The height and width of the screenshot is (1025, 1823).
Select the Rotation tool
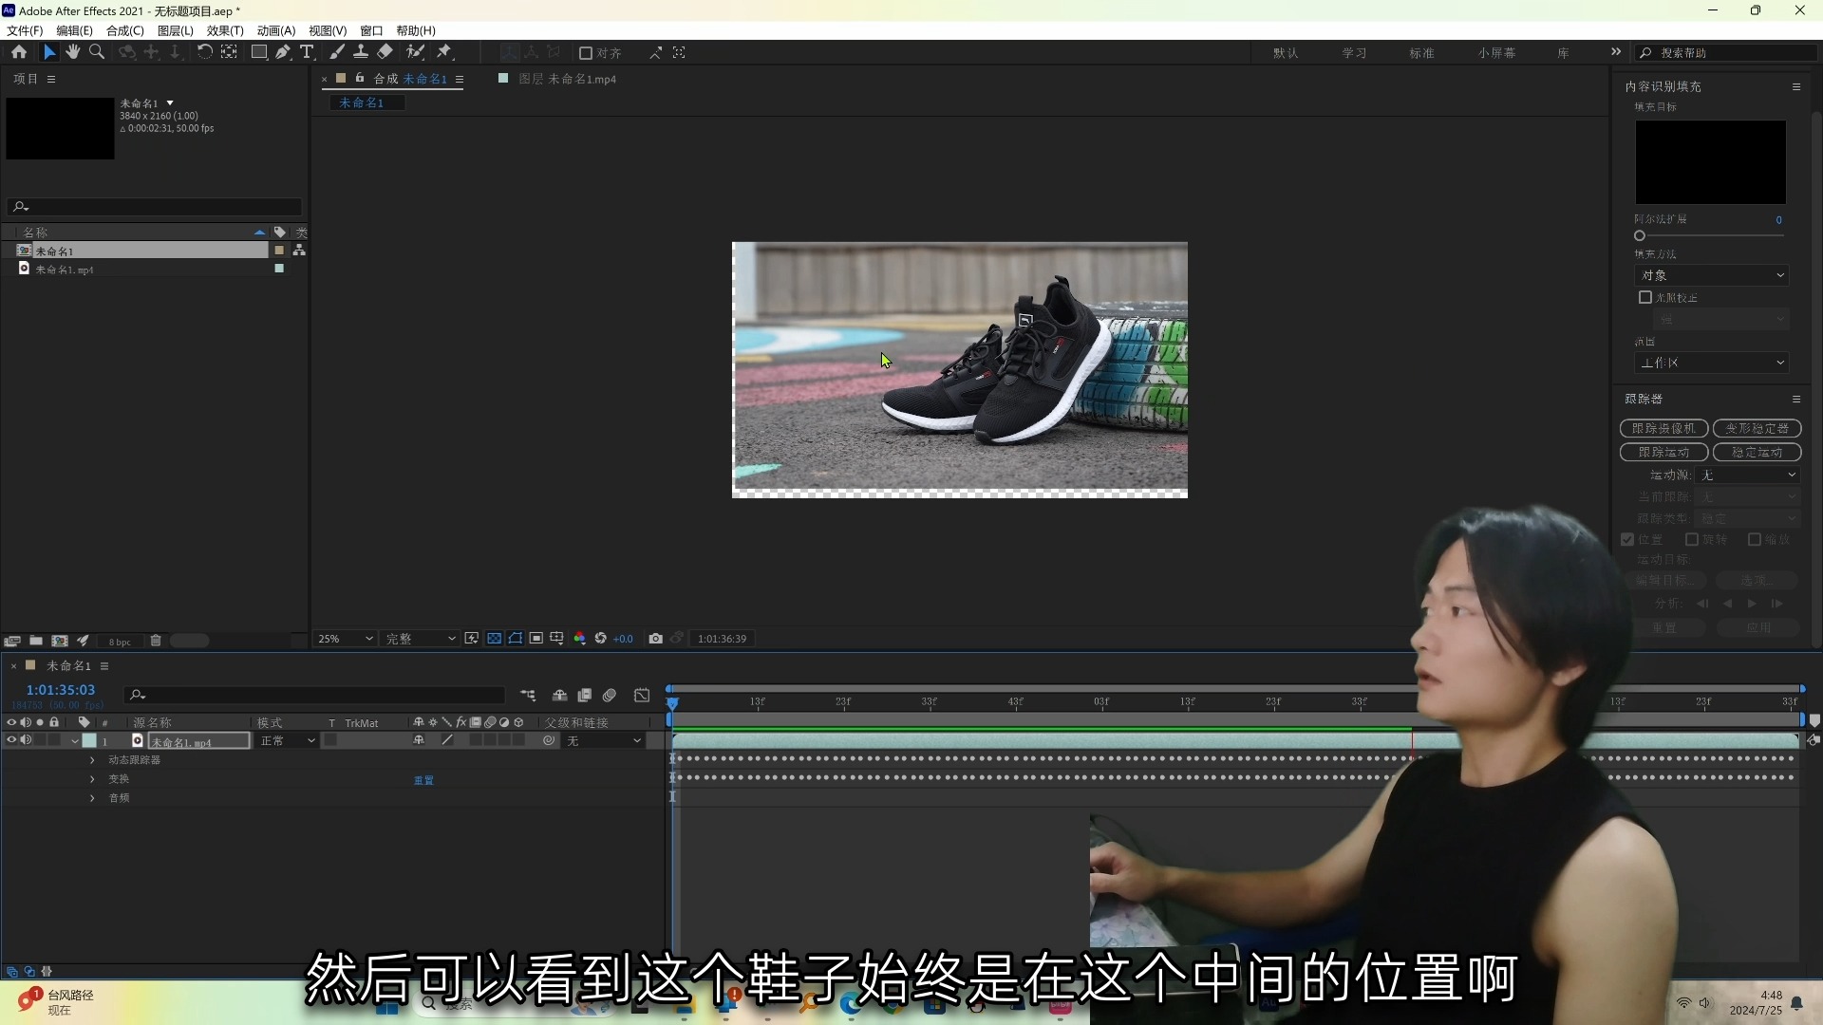click(204, 52)
